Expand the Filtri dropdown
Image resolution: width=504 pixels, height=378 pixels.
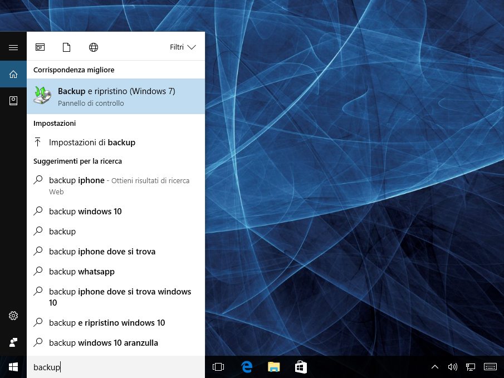click(x=183, y=47)
